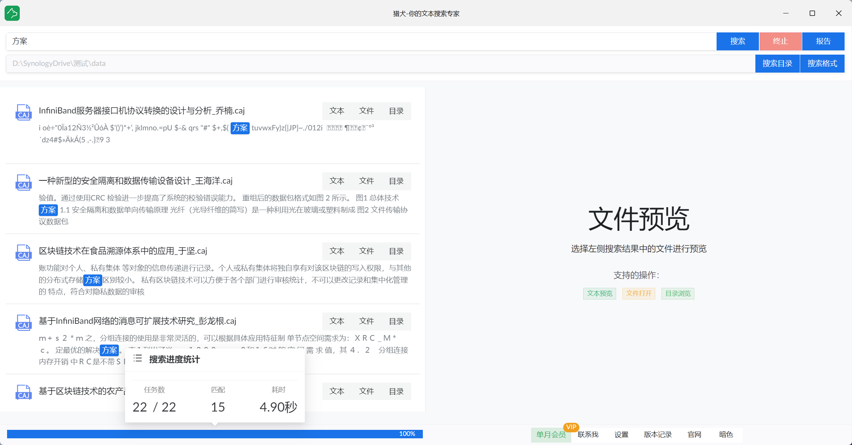Image resolution: width=852 pixels, height=445 pixels.
Task: Click highlighted 方案 in 区块链技术在食品溯源 snippet
Action: click(93, 280)
